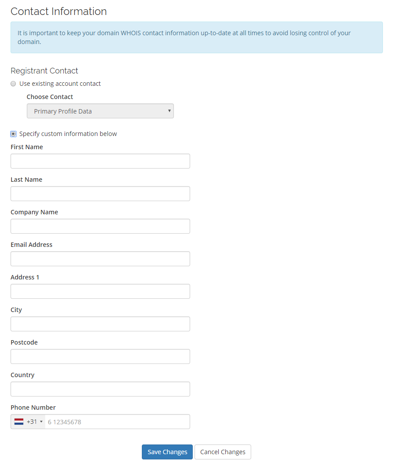
Task: Click into the City field
Action: (100, 324)
